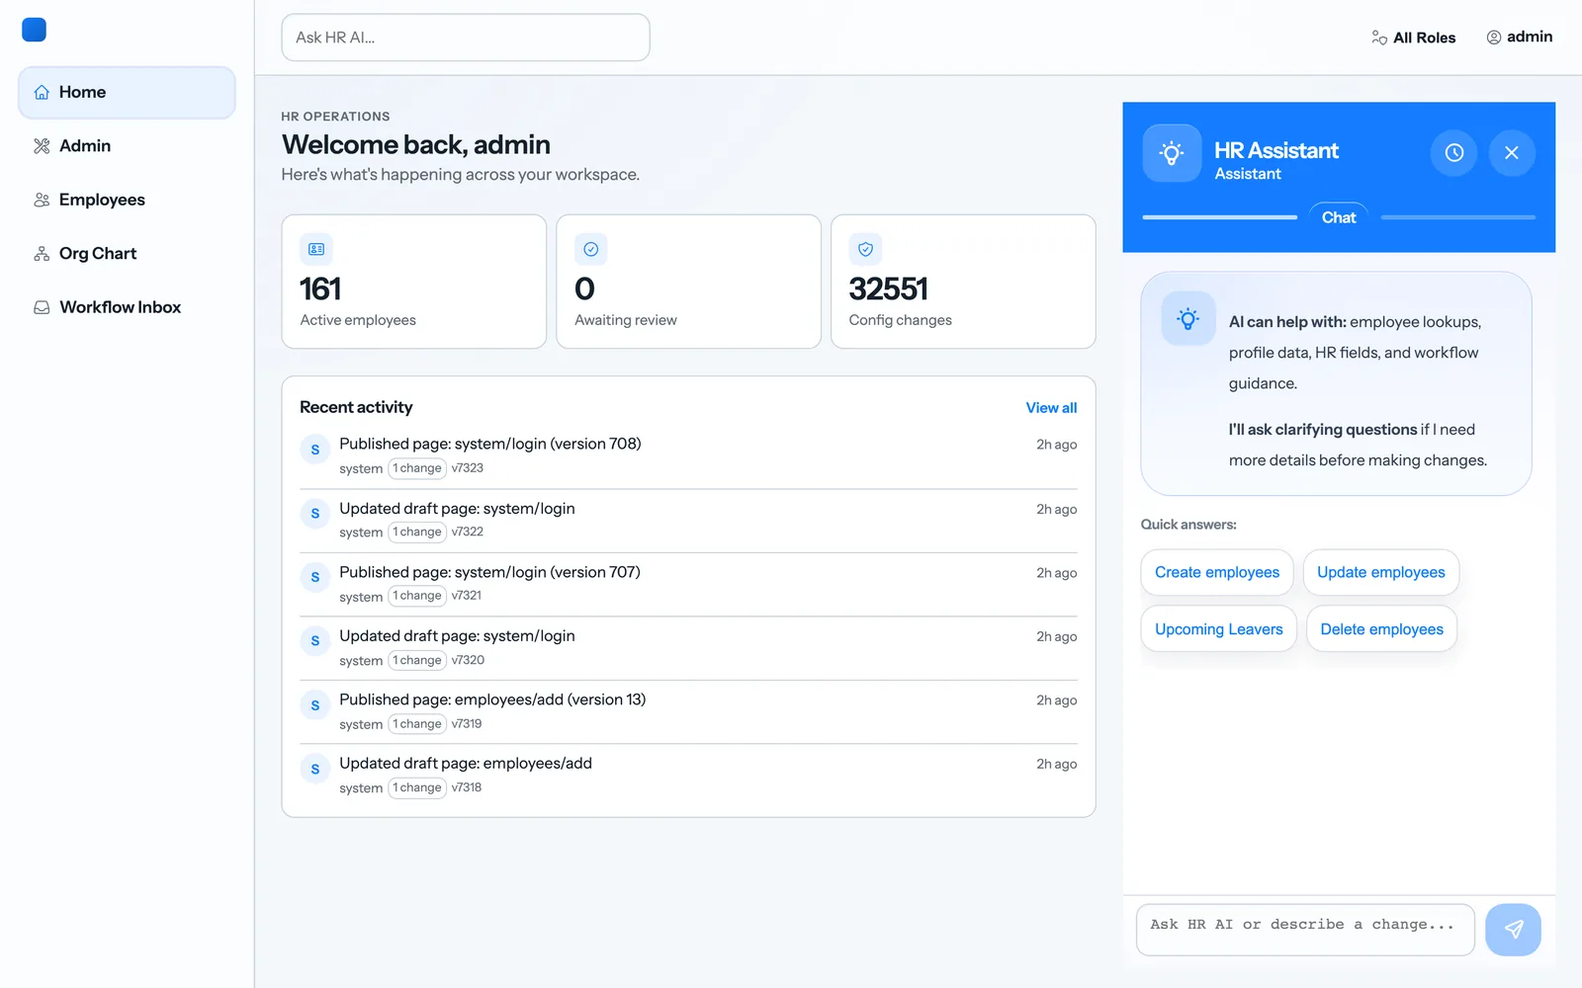The height and width of the screenshot is (988, 1582).
Task: Click the 1 change badge for v7321
Action: pos(417,596)
